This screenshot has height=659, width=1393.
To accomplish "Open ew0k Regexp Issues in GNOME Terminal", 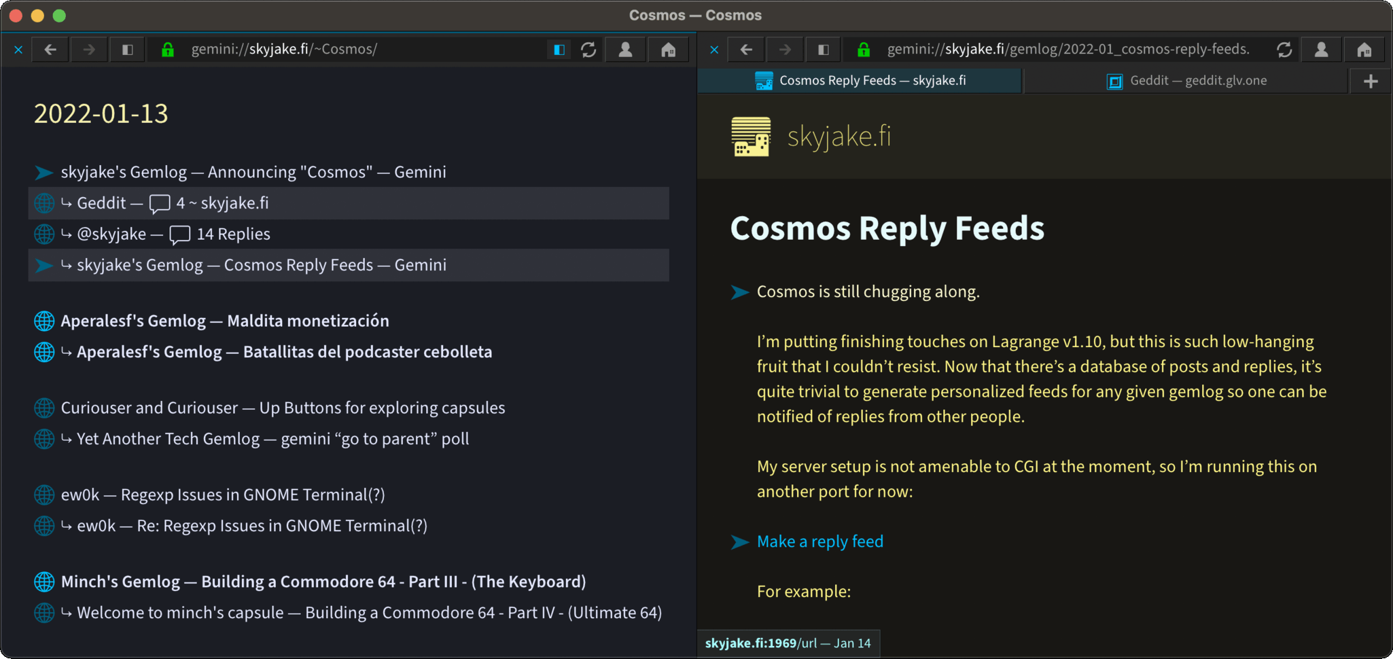I will [223, 495].
